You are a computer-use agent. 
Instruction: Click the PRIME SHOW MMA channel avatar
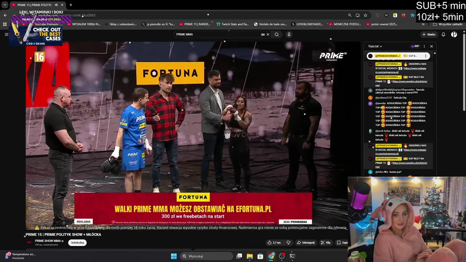click(29, 242)
